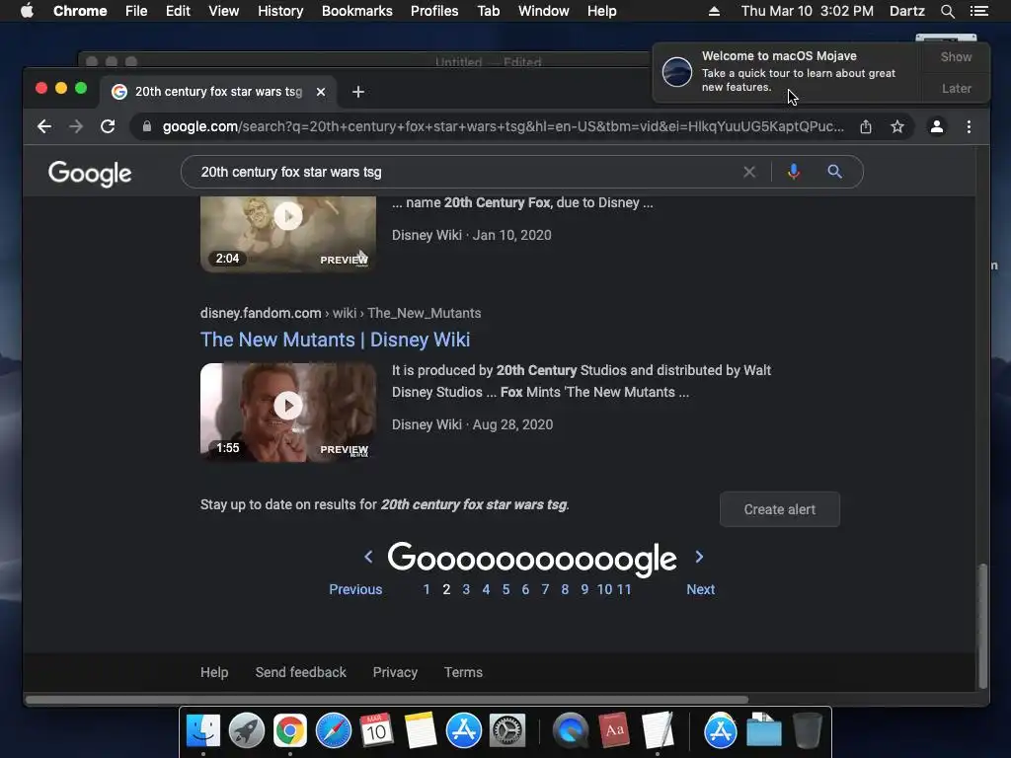
Task: Click the eject icon in menu bar
Action: [714, 11]
